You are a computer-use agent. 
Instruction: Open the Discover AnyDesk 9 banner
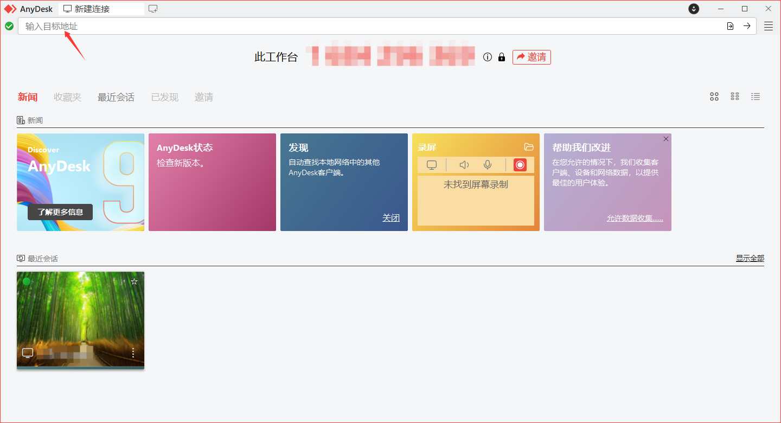tap(80, 182)
